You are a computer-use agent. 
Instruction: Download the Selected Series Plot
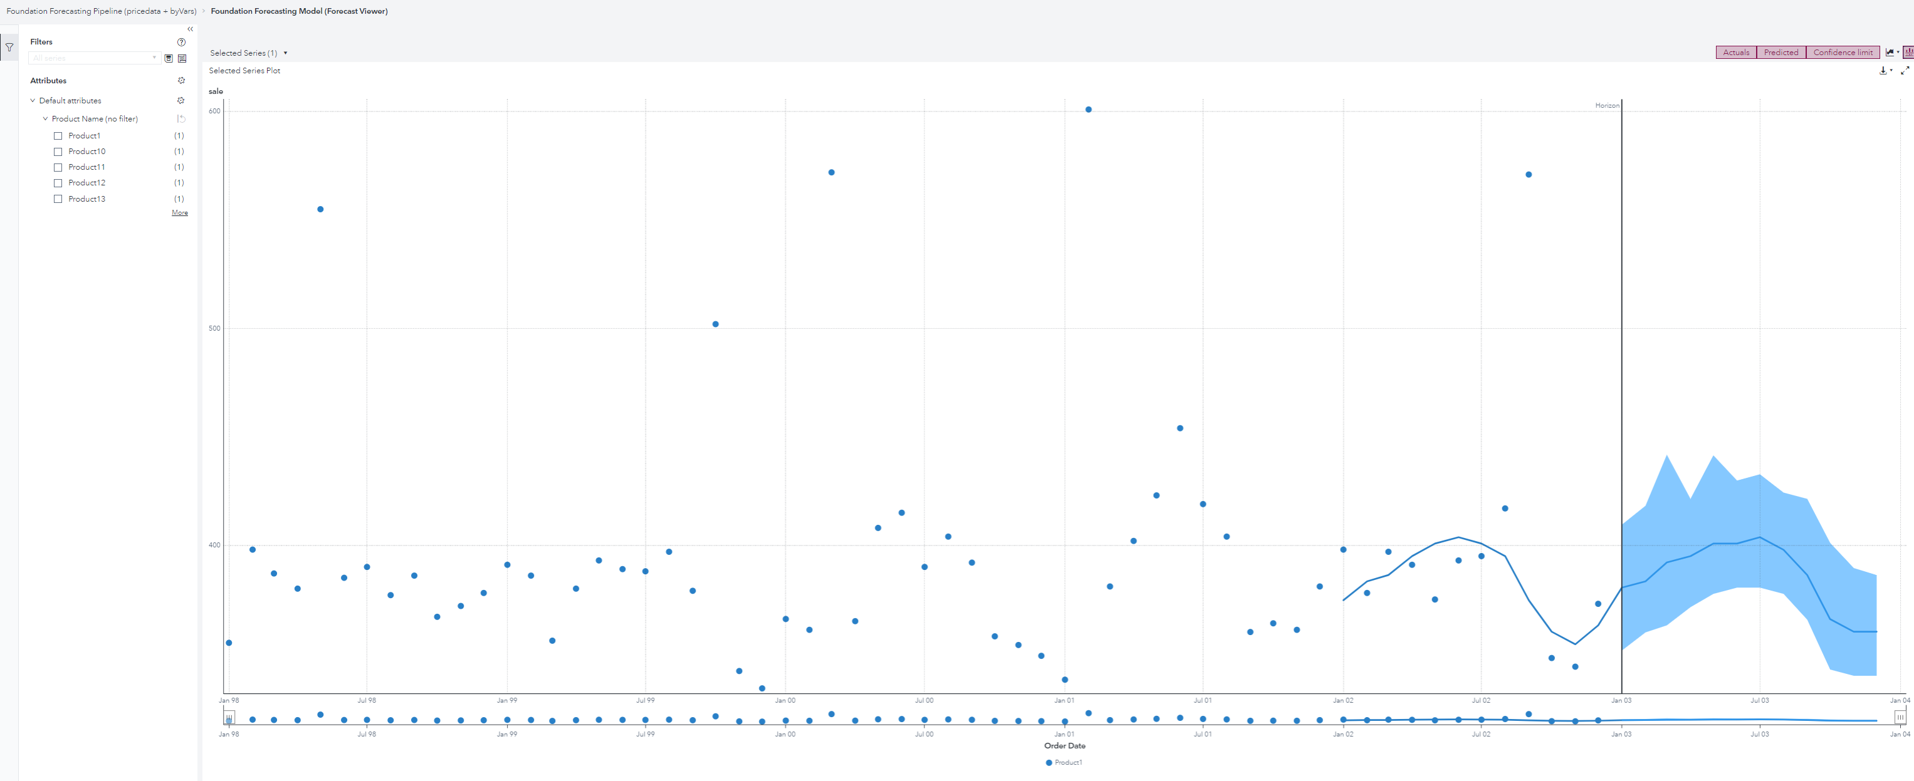pos(1883,71)
